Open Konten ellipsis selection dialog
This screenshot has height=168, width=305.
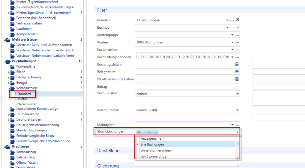pos(237,42)
